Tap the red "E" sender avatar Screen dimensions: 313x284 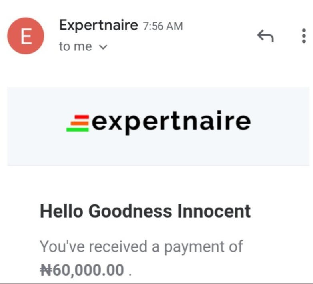26,37
